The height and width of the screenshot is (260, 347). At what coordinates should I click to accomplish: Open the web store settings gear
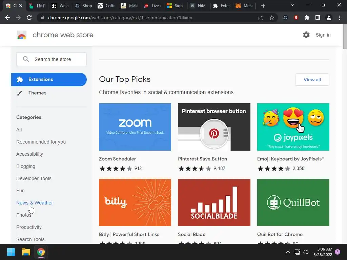tap(306, 35)
